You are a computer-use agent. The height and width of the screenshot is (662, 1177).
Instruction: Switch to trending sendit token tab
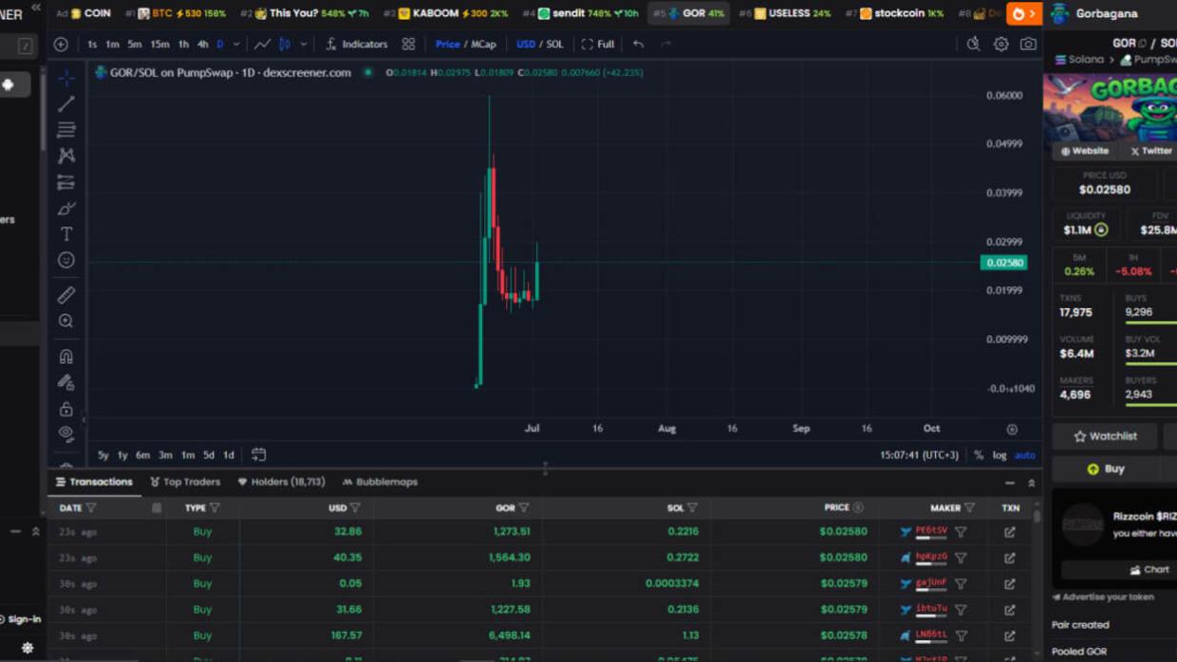pos(580,13)
